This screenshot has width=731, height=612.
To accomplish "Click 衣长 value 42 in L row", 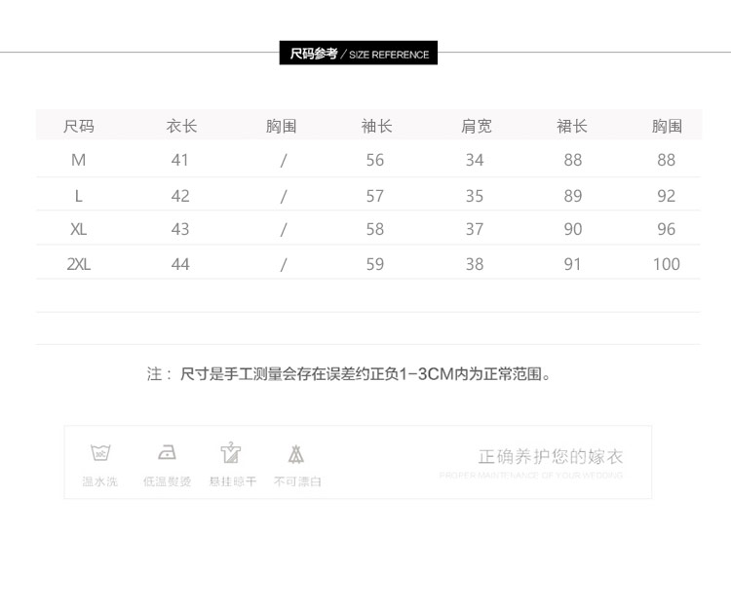I will click(x=180, y=196).
